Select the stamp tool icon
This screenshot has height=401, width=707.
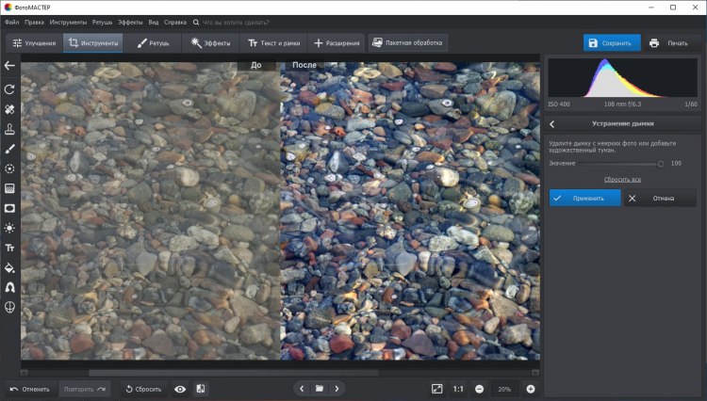pyautogui.click(x=9, y=129)
